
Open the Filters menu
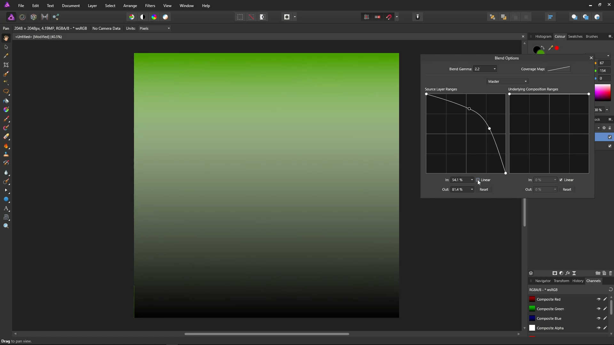point(150,6)
